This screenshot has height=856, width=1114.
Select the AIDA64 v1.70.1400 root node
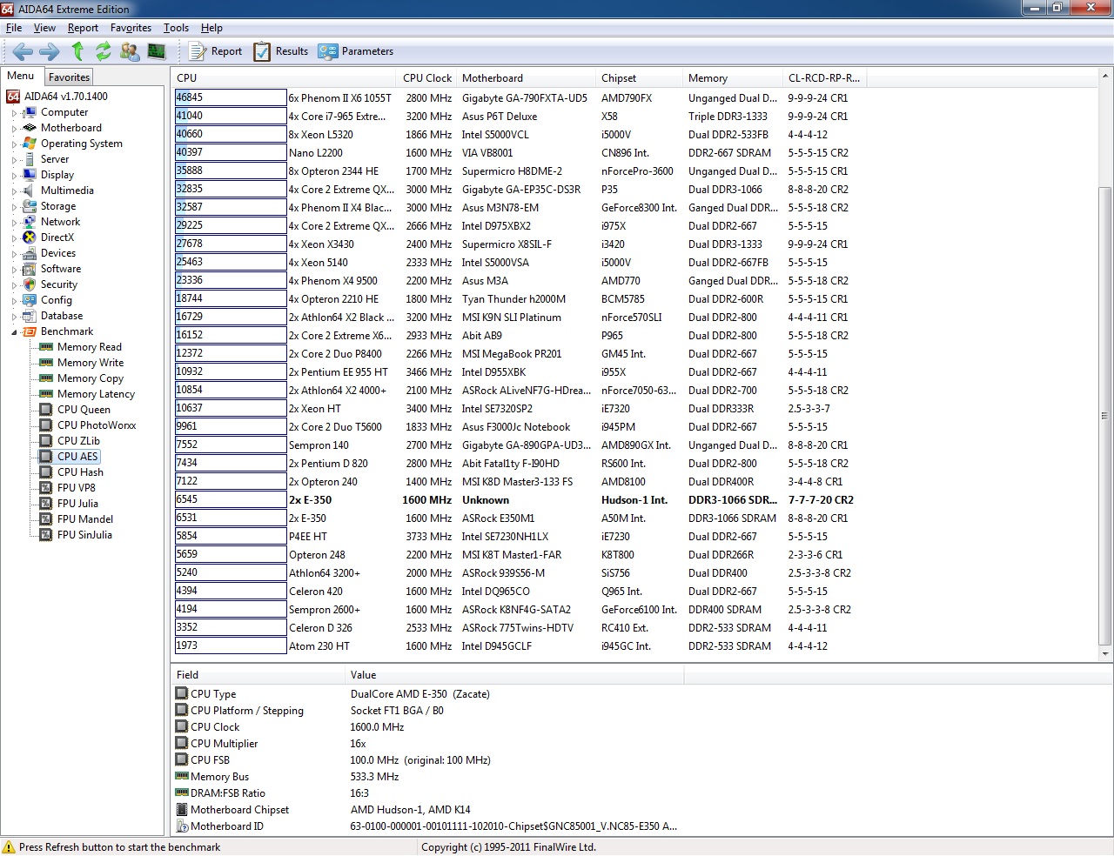click(x=66, y=97)
